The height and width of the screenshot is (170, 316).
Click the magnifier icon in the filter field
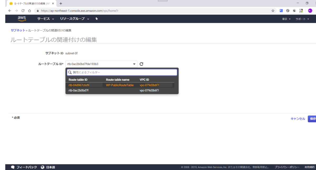70,72
